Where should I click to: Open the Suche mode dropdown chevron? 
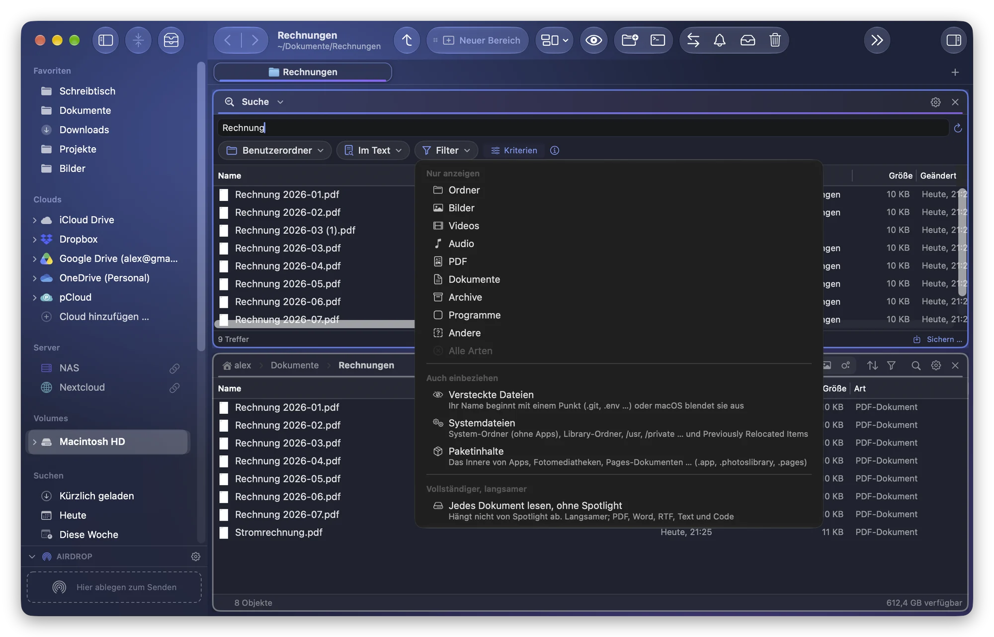point(280,102)
